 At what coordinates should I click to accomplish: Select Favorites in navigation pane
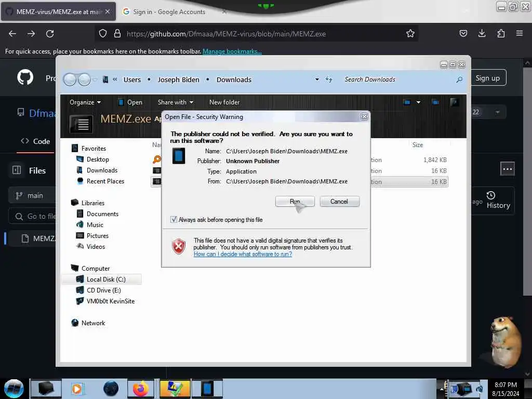pos(89,148)
